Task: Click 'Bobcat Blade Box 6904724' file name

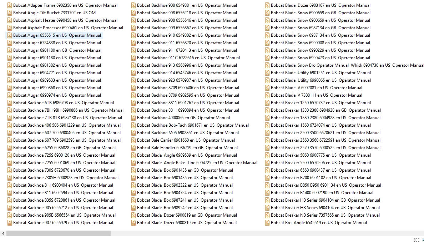Action: point(185,192)
